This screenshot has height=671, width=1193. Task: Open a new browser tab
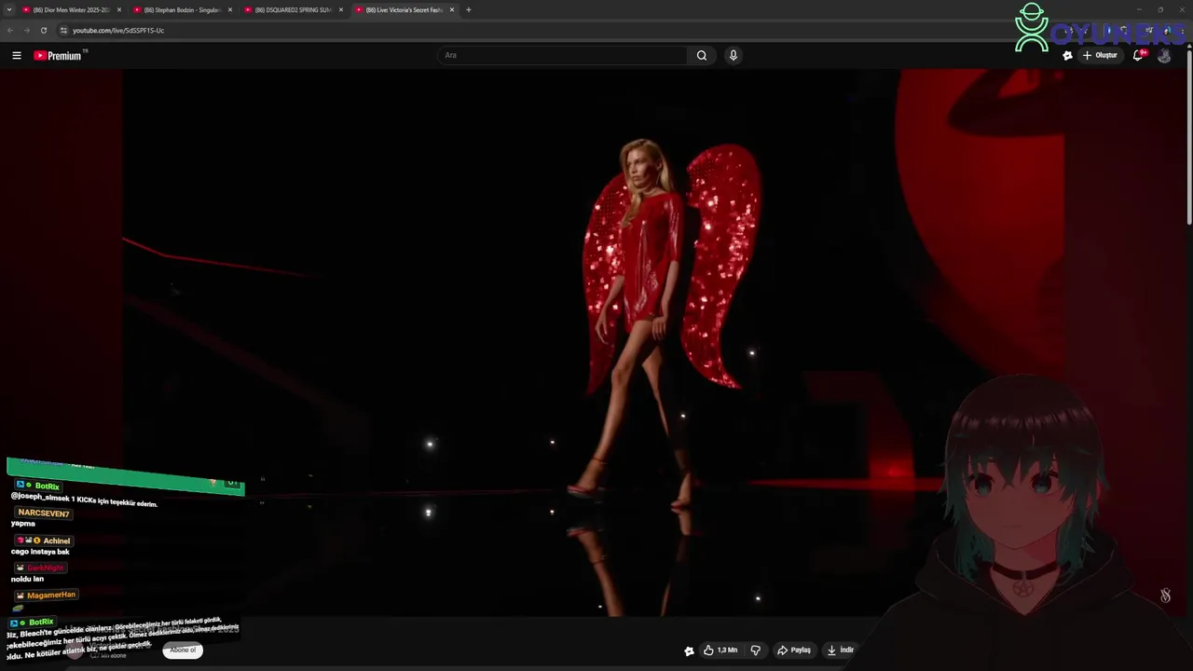click(x=469, y=10)
